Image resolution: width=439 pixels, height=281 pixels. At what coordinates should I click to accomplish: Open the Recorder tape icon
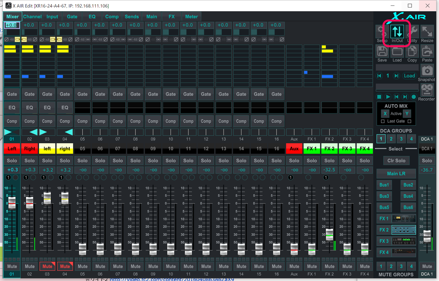pyautogui.click(x=427, y=90)
